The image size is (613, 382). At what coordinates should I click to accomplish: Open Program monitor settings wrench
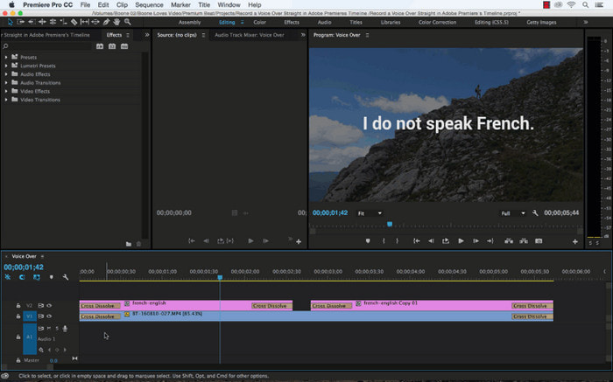(535, 212)
